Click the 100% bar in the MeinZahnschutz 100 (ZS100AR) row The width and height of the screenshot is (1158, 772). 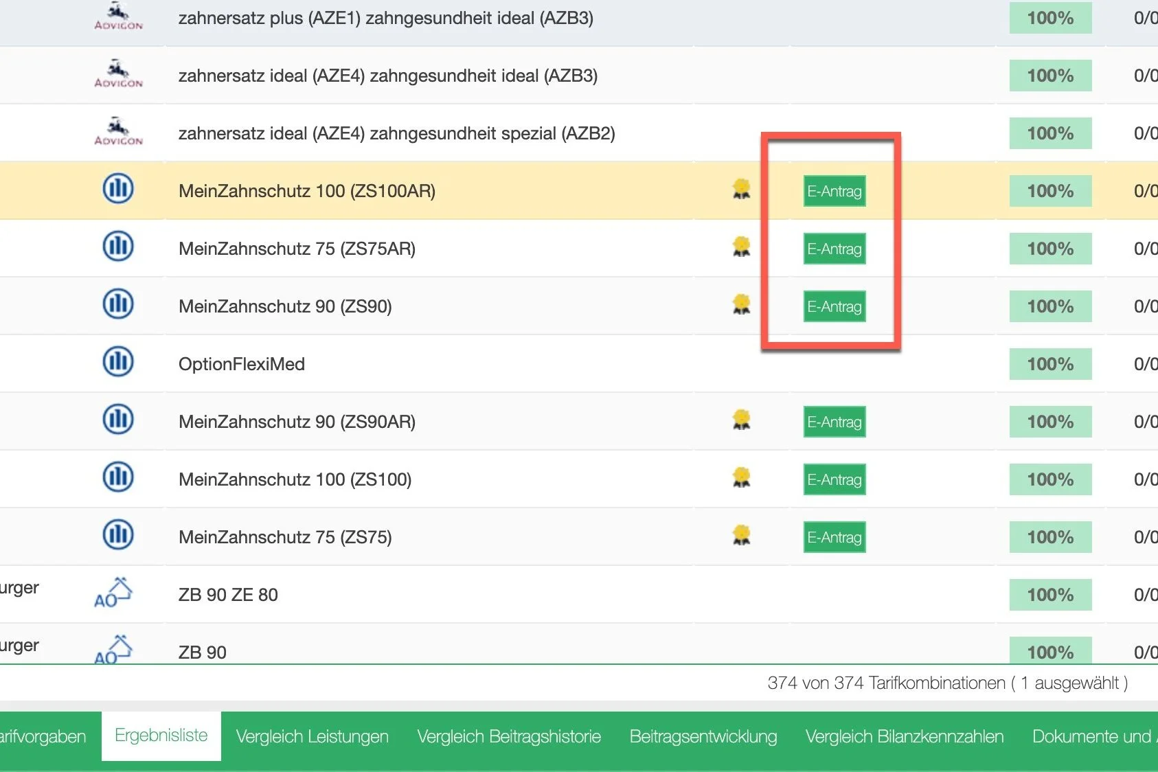click(x=1050, y=191)
